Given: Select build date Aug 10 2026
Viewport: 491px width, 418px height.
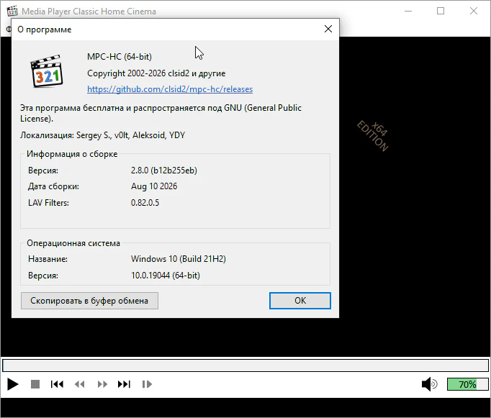Looking at the screenshot, I should [154, 186].
